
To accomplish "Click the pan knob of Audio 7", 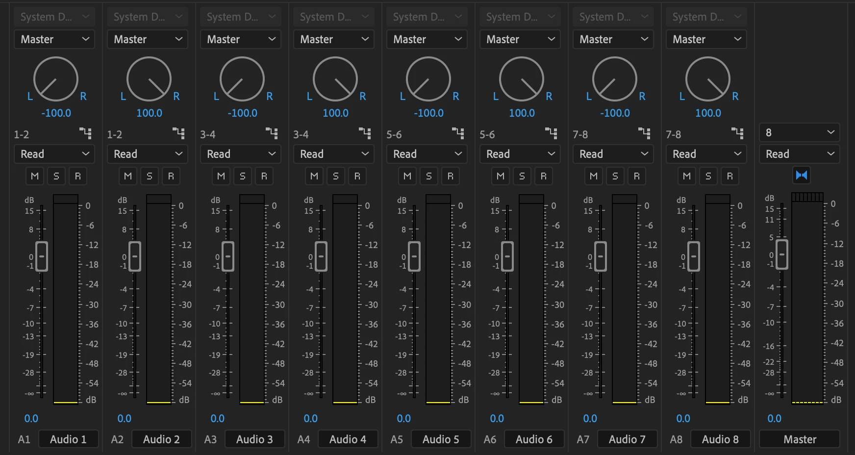I will 615,79.
